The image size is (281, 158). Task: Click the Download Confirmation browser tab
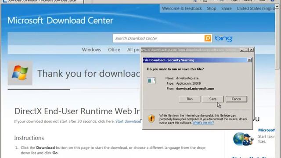42,1
